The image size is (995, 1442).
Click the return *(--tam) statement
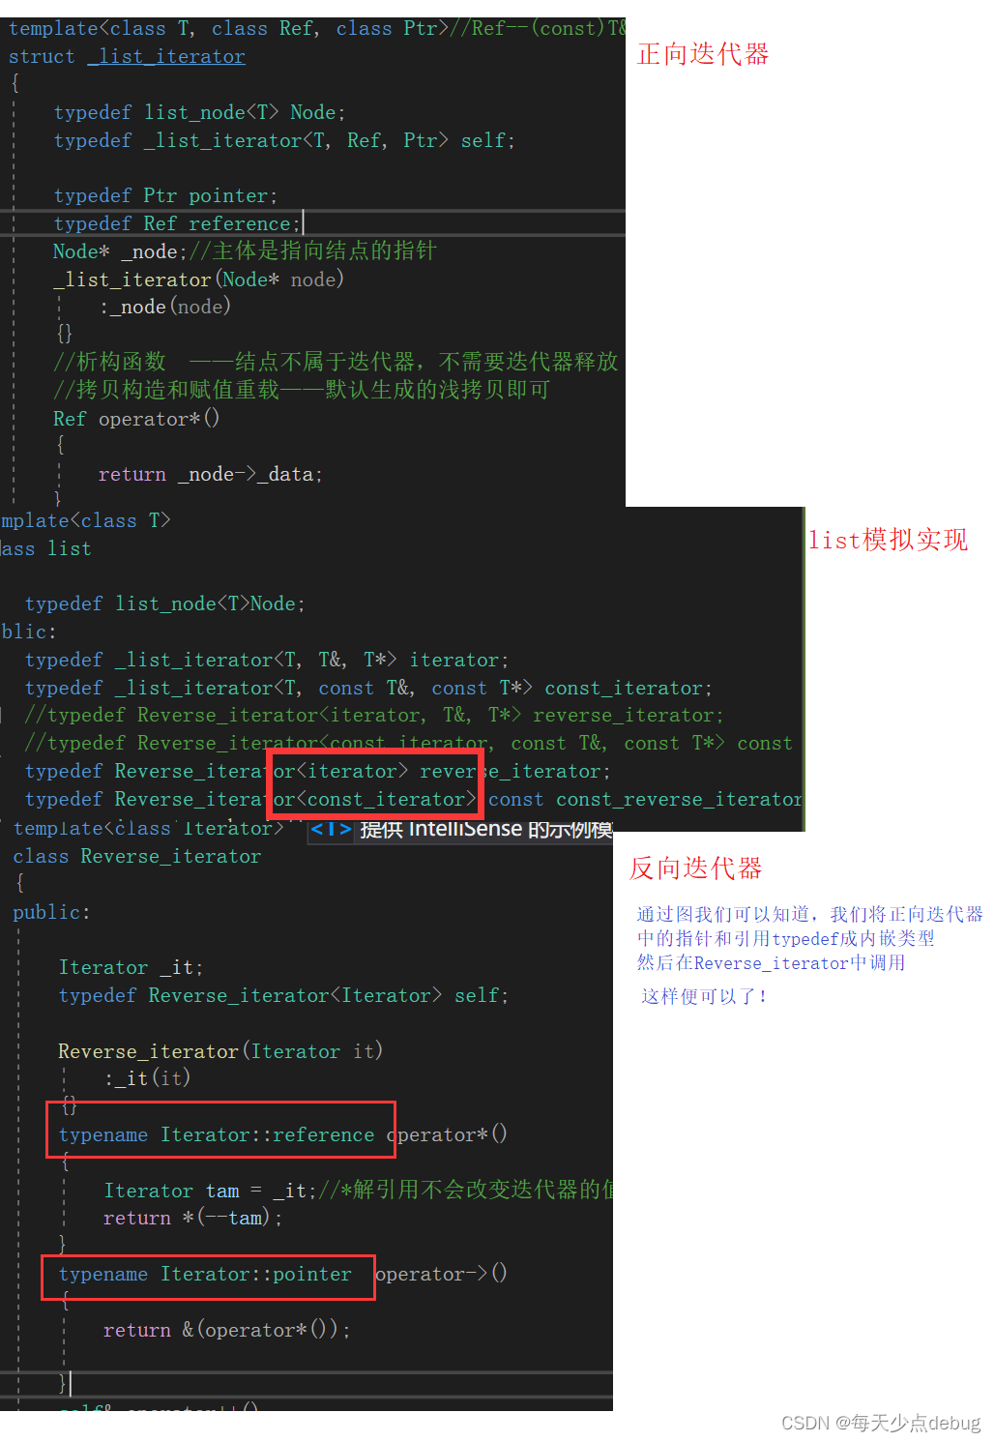(192, 1218)
